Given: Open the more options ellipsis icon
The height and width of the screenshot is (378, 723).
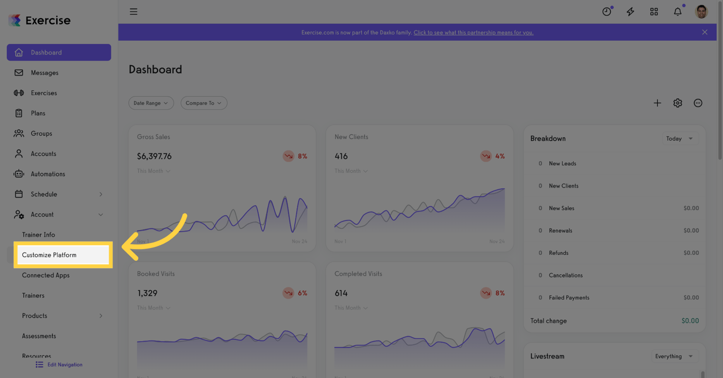Looking at the screenshot, I should (x=698, y=103).
